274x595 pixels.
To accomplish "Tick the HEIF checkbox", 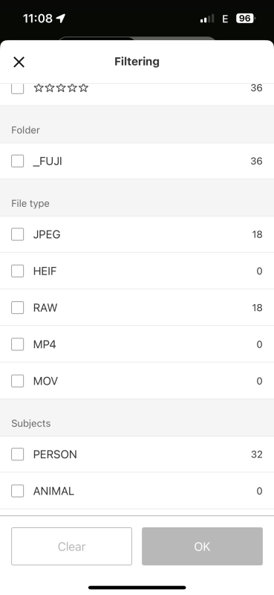I will tap(17, 271).
